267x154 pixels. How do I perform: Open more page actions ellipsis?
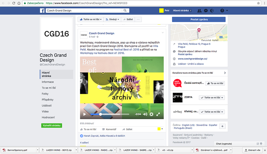coord(138,19)
